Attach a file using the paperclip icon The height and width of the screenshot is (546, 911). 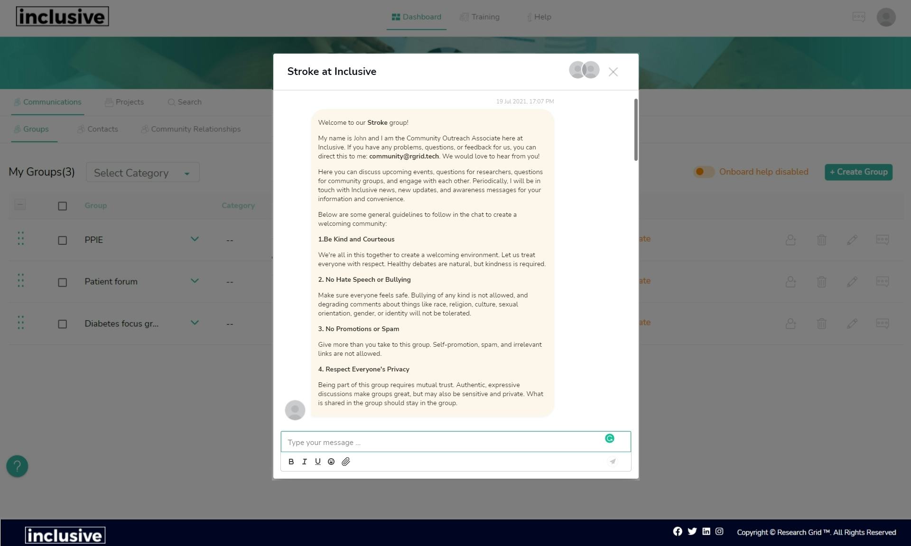coord(346,462)
